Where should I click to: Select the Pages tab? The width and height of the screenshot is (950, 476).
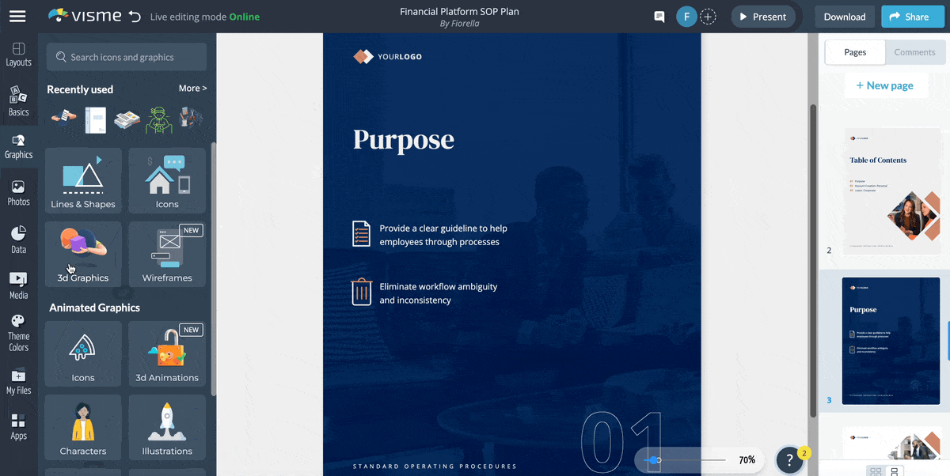[x=855, y=52]
